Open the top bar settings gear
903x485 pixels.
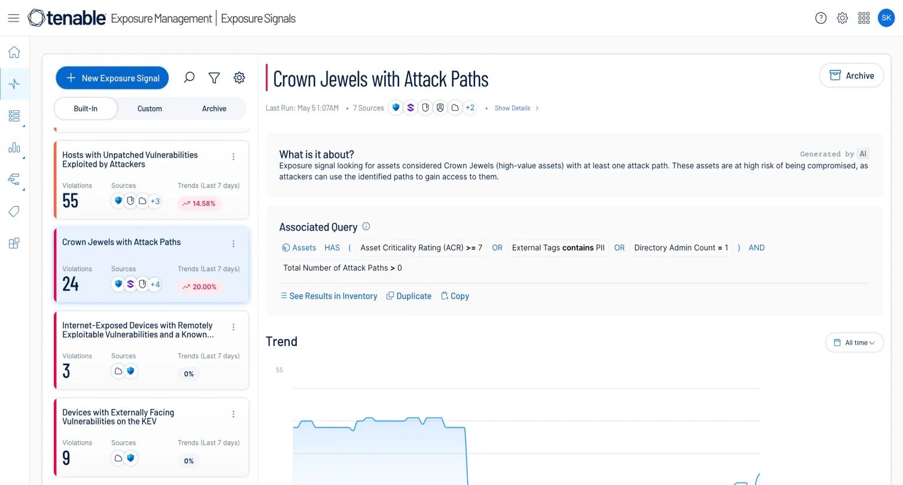(843, 19)
